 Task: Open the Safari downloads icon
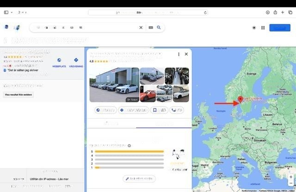[x=267, y=12]
